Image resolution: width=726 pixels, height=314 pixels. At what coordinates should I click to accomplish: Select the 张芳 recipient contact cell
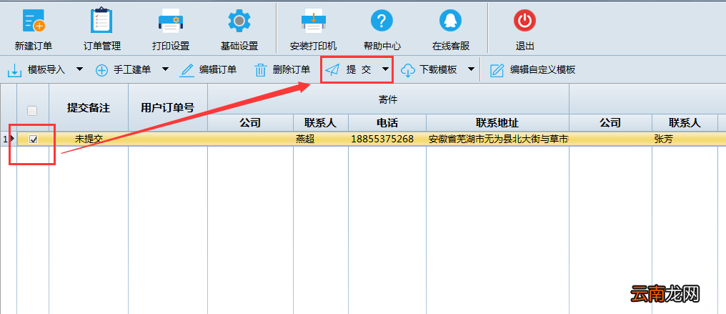[x=685, y=139]
